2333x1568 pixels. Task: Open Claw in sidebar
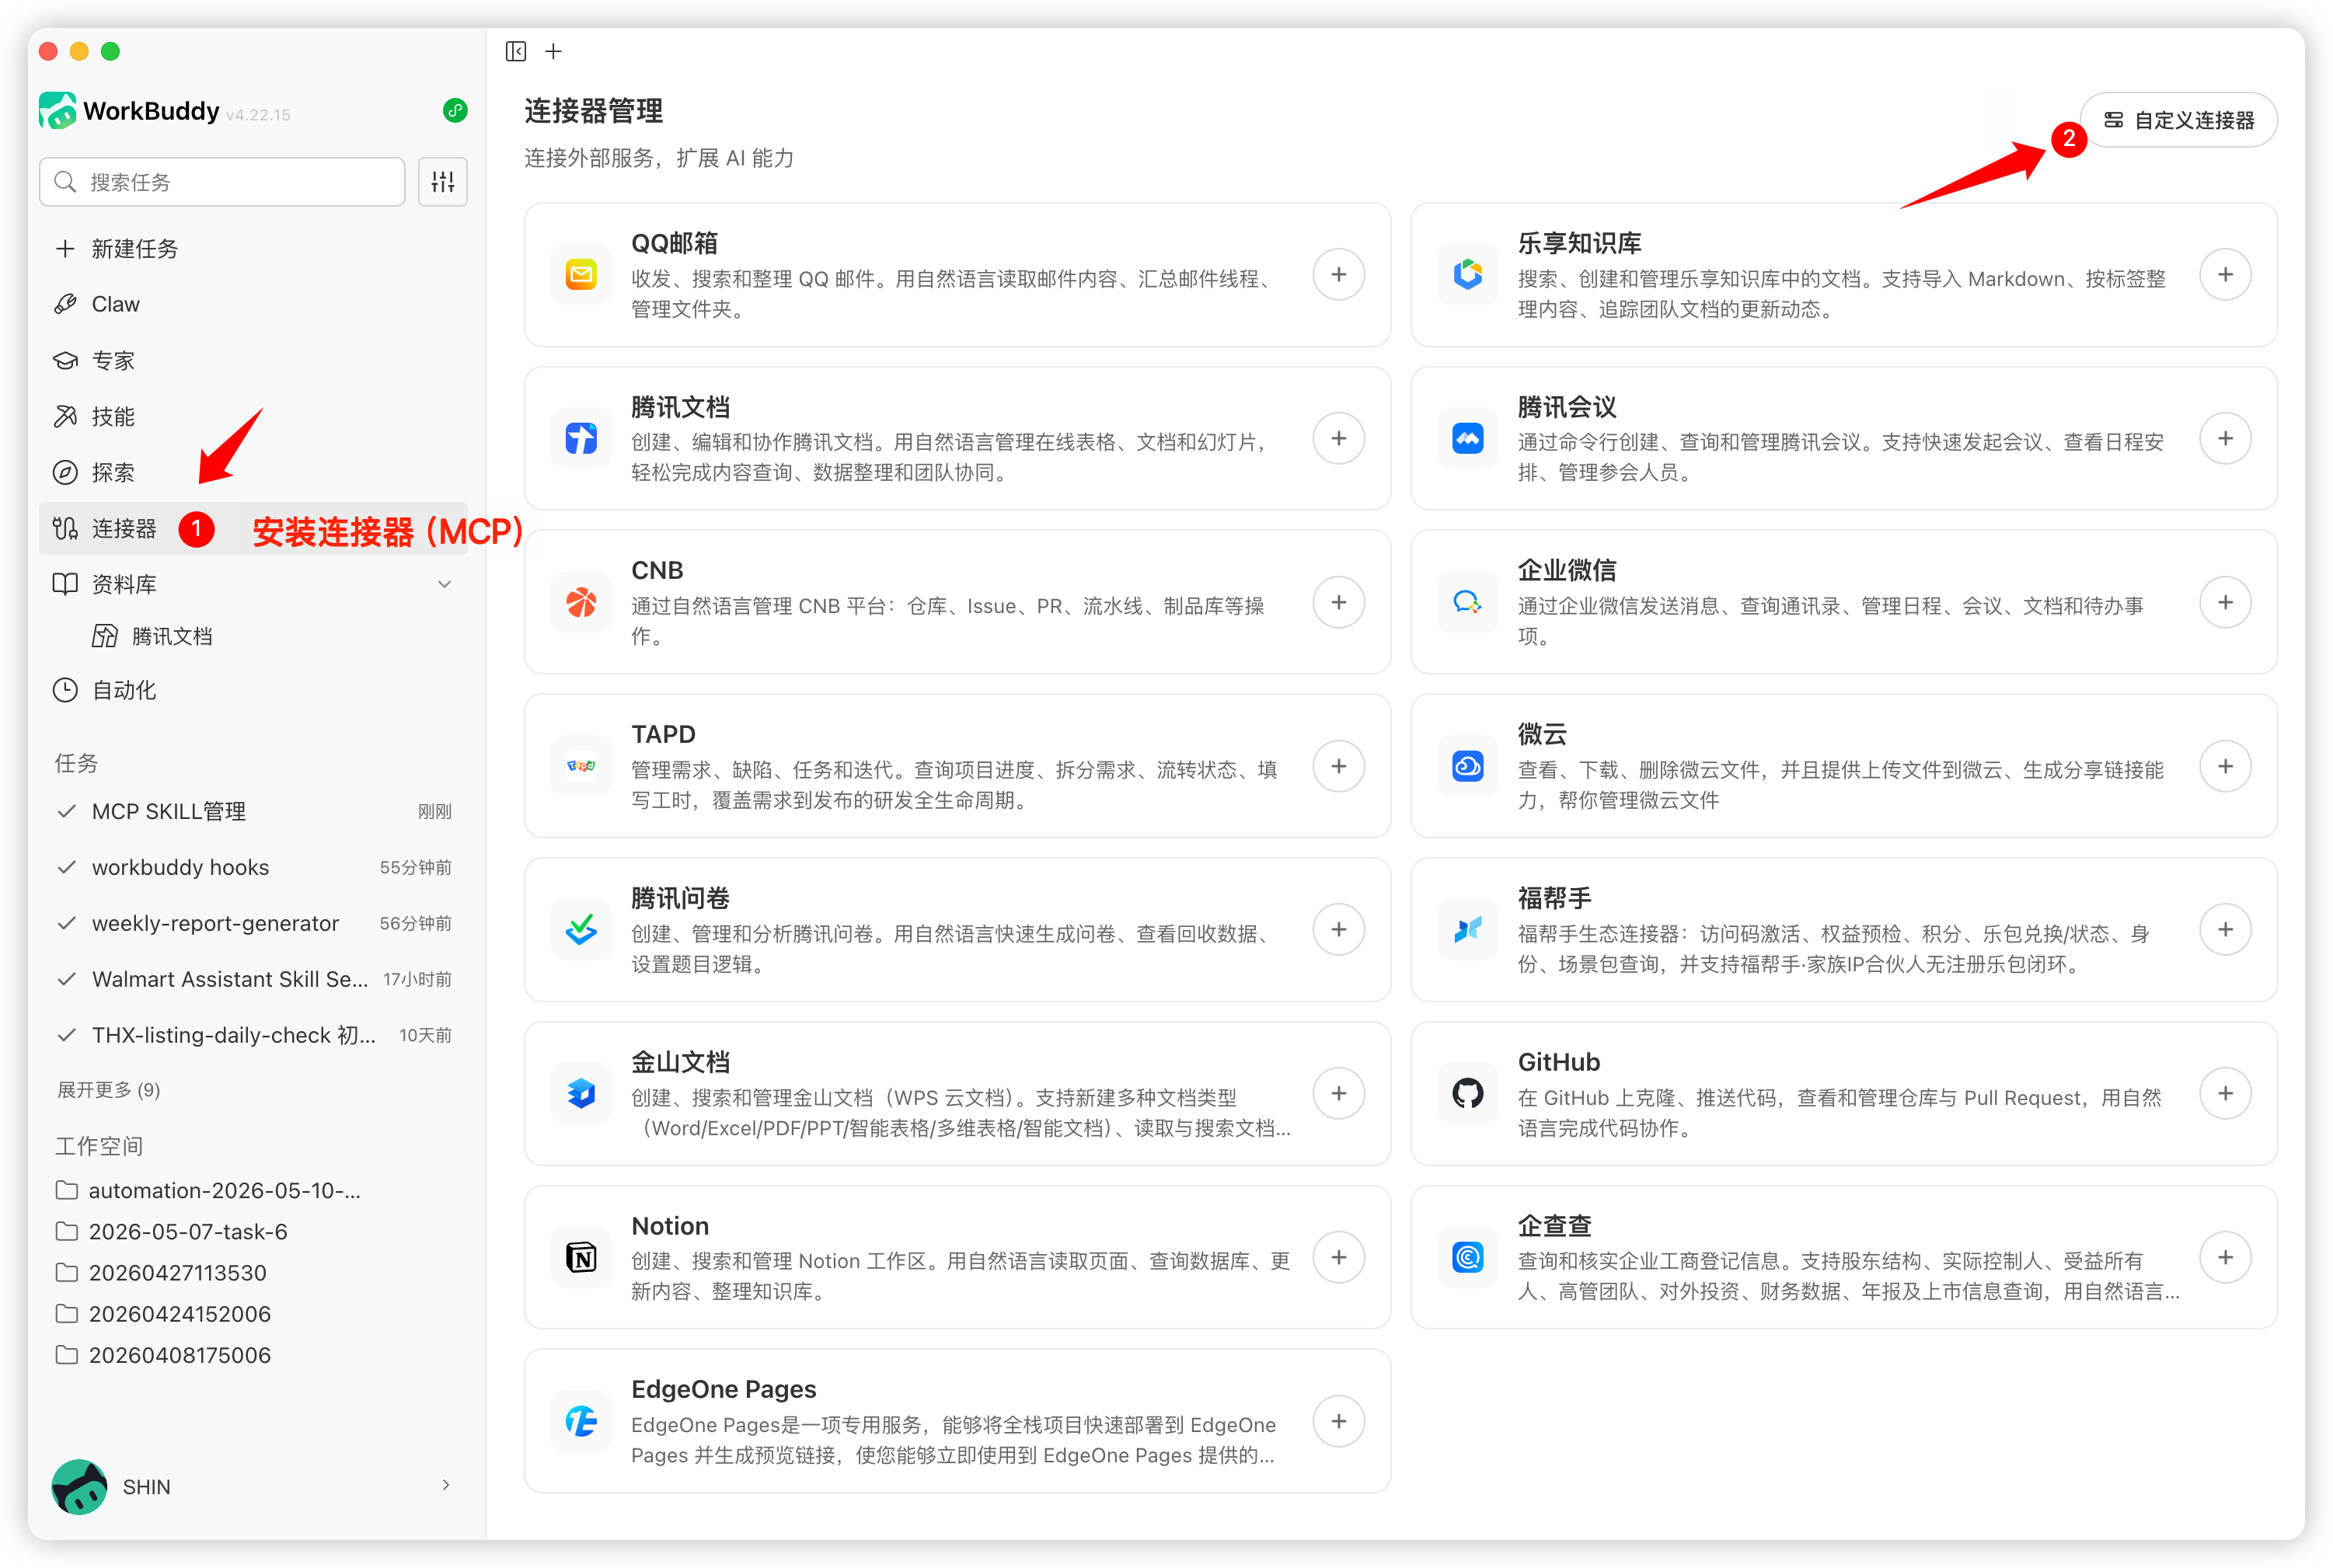click(x=253, y=305)
